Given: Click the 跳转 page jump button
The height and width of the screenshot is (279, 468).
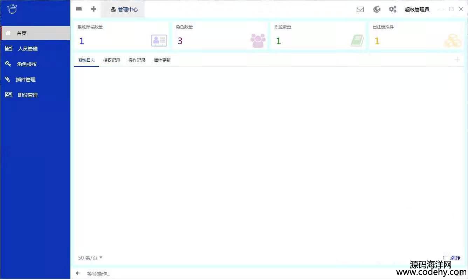Looking at the screenshot, I should pos(455,258).
